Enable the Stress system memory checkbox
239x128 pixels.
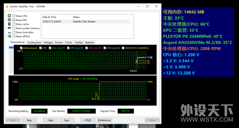(14, 28)
